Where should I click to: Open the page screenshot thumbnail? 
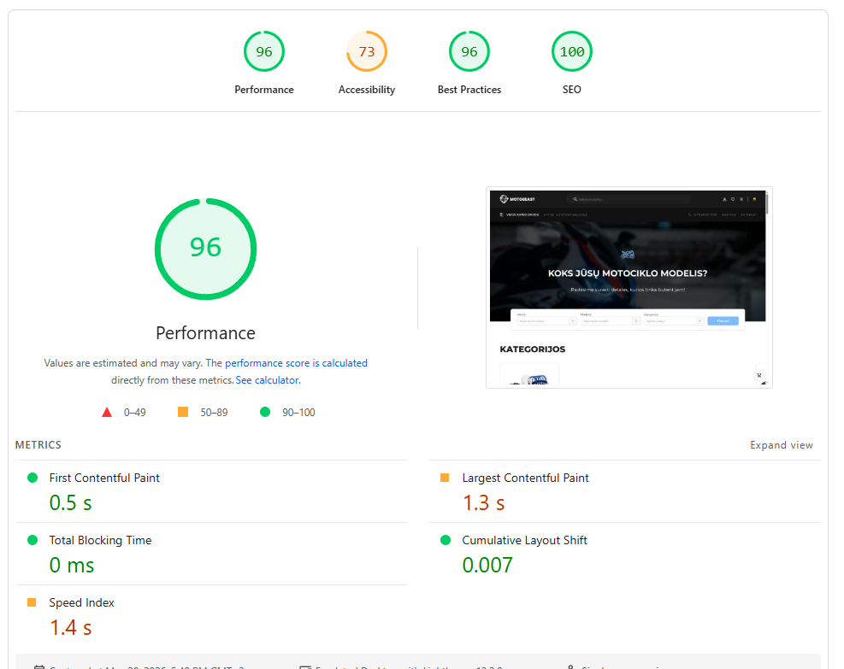pos(629,288)
